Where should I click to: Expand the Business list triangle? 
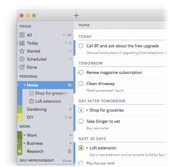[x=24, y=143]
